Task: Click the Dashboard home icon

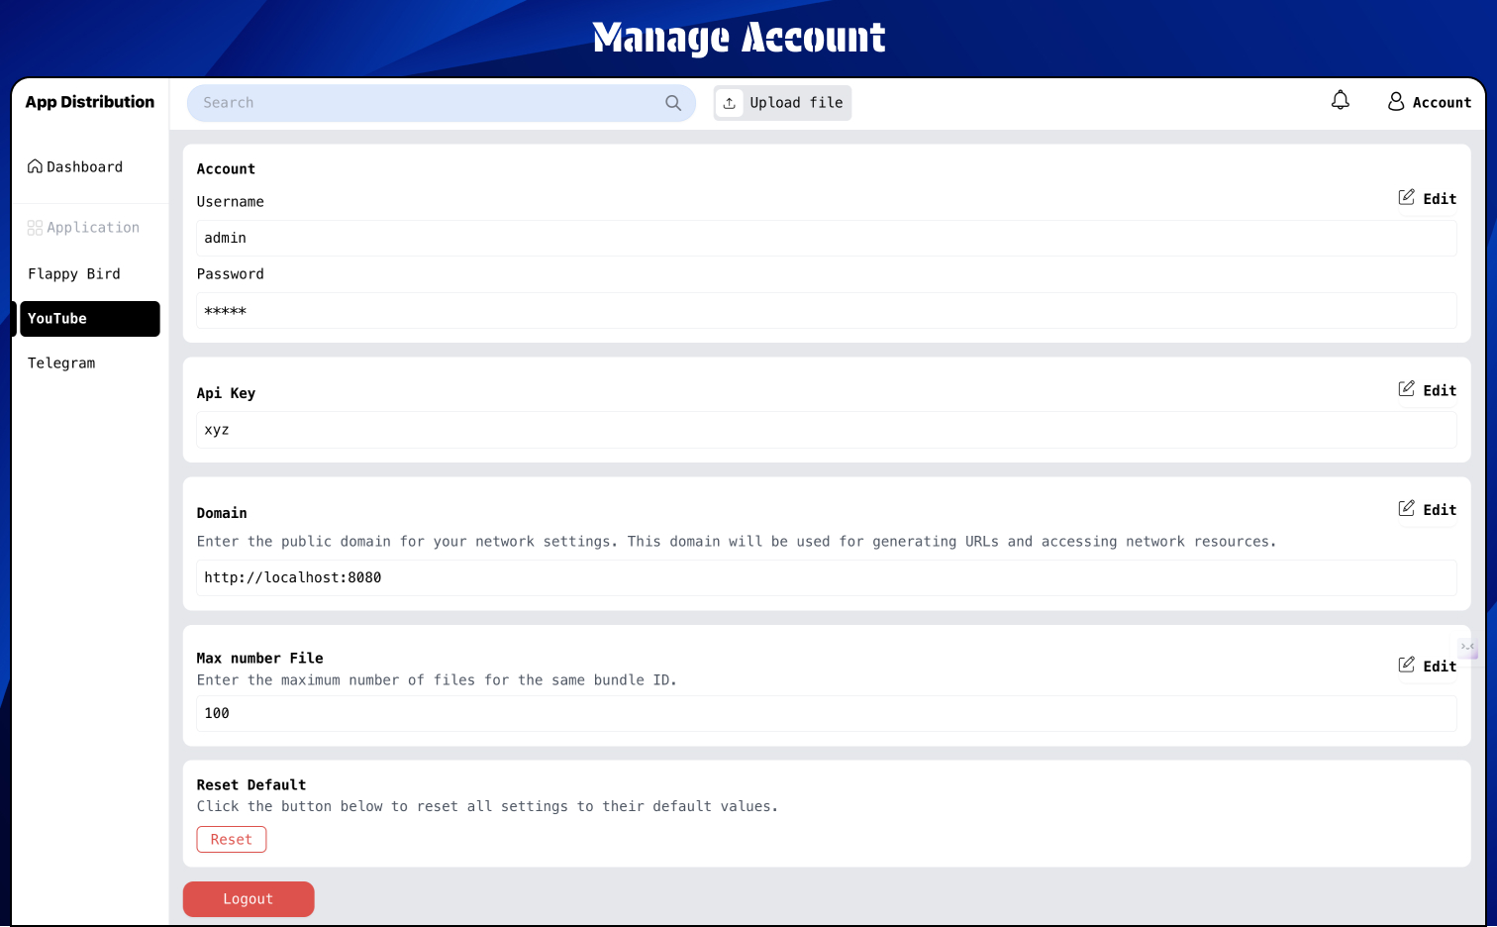Action: point(35,166)
